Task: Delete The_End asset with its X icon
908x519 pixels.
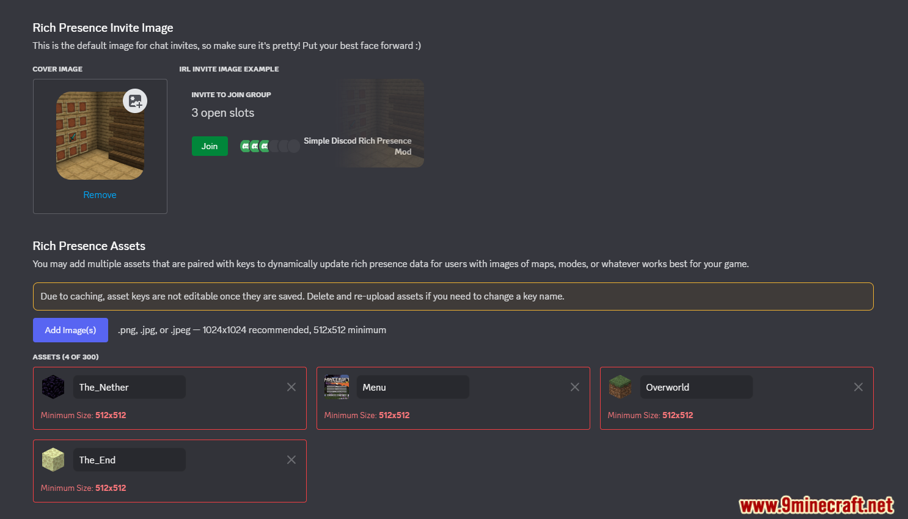Action: [x=291, y=460]
